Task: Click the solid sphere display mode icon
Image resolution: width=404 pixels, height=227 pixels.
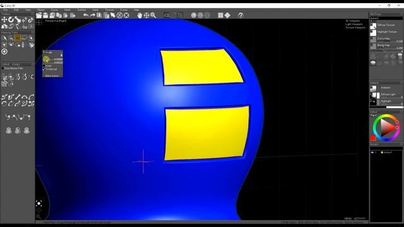Action: pos(194,15)
